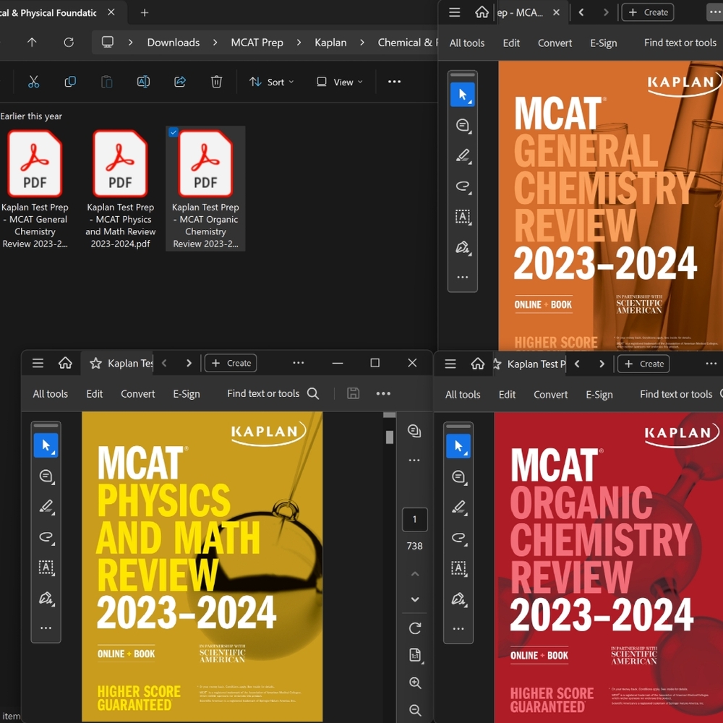Expand the chevron after MCAT Prep in address bar
The image size is (723, 723).
coord(299,43)
